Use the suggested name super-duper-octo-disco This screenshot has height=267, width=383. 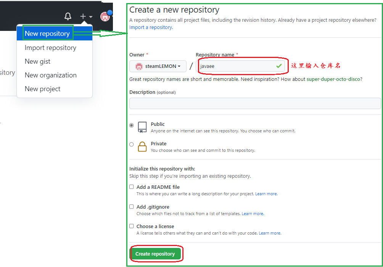tap(333, 79)
